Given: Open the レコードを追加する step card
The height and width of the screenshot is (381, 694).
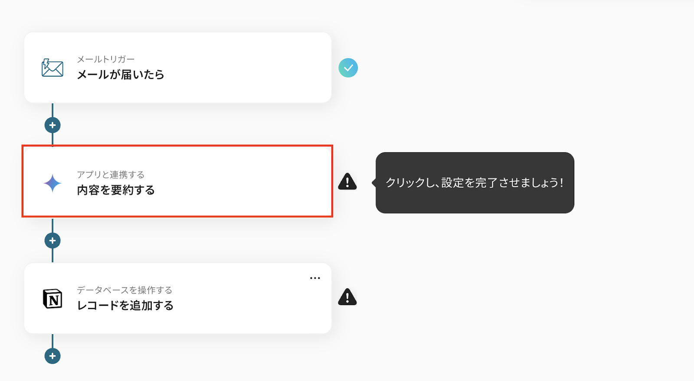Looking at the screenshot, I should 178,298.
